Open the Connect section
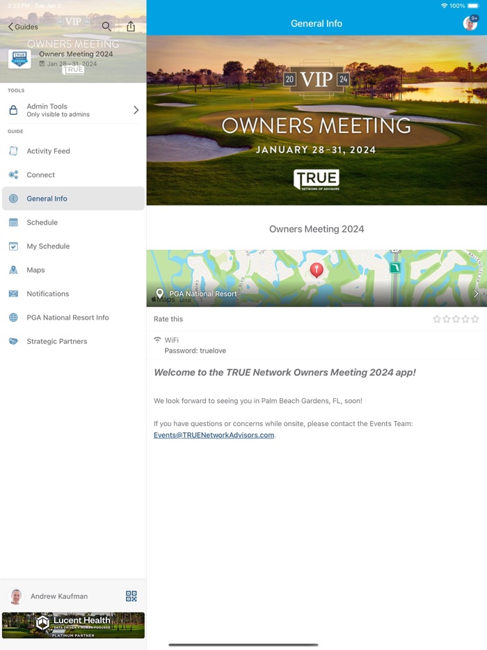Screen dimensions: 487x650 pyautogui.click(x=73, y=175)
